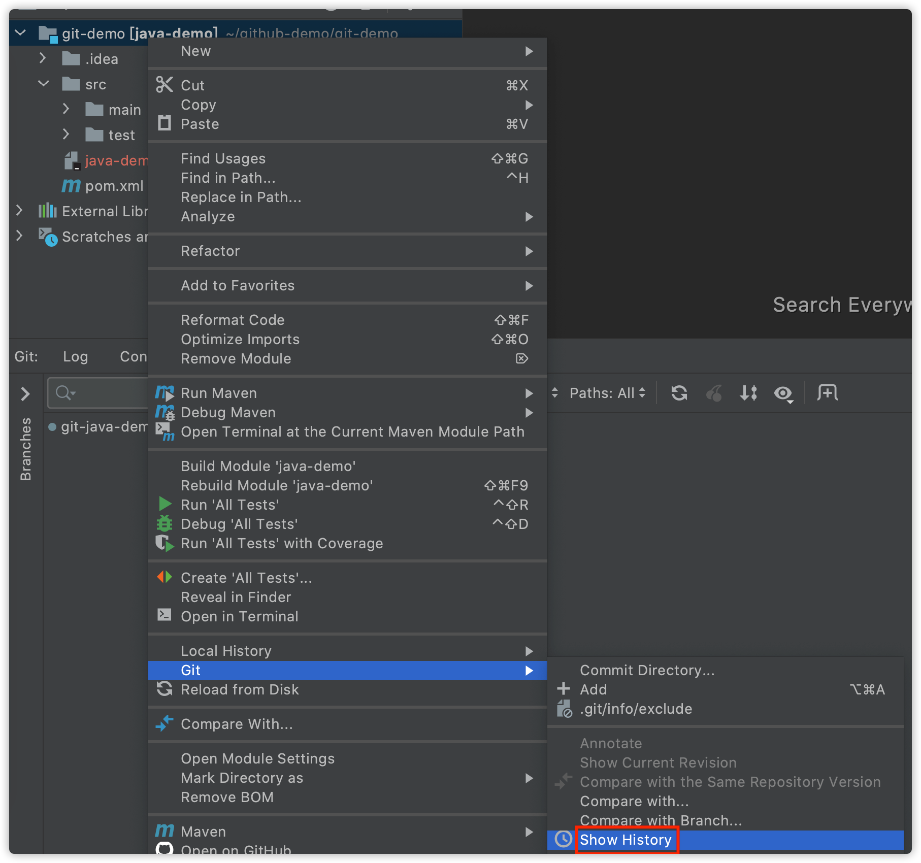The height and width of the screenshot is (863, 921).
Task: Choose Compare with Branch… option
Action: coord(726,820)
